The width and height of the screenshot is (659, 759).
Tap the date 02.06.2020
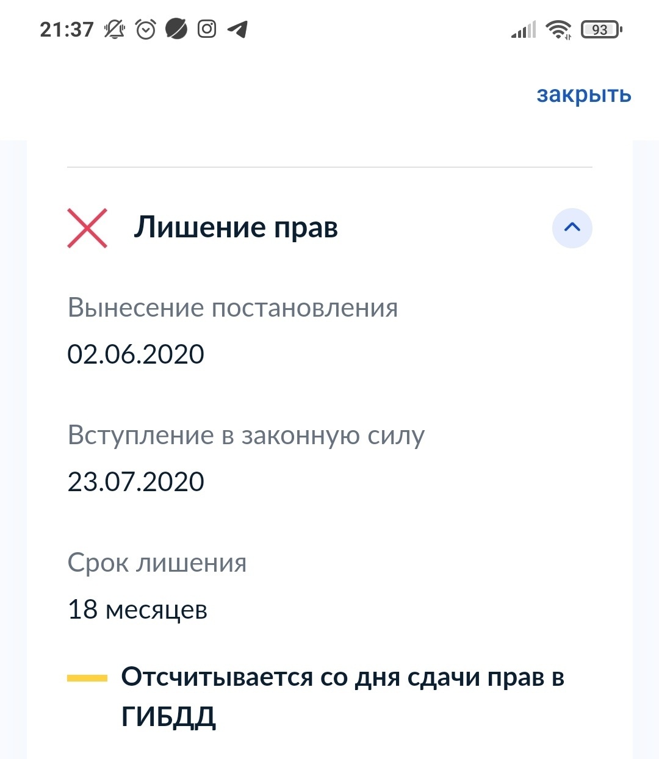pyautogui.click(x=135, y=354)
